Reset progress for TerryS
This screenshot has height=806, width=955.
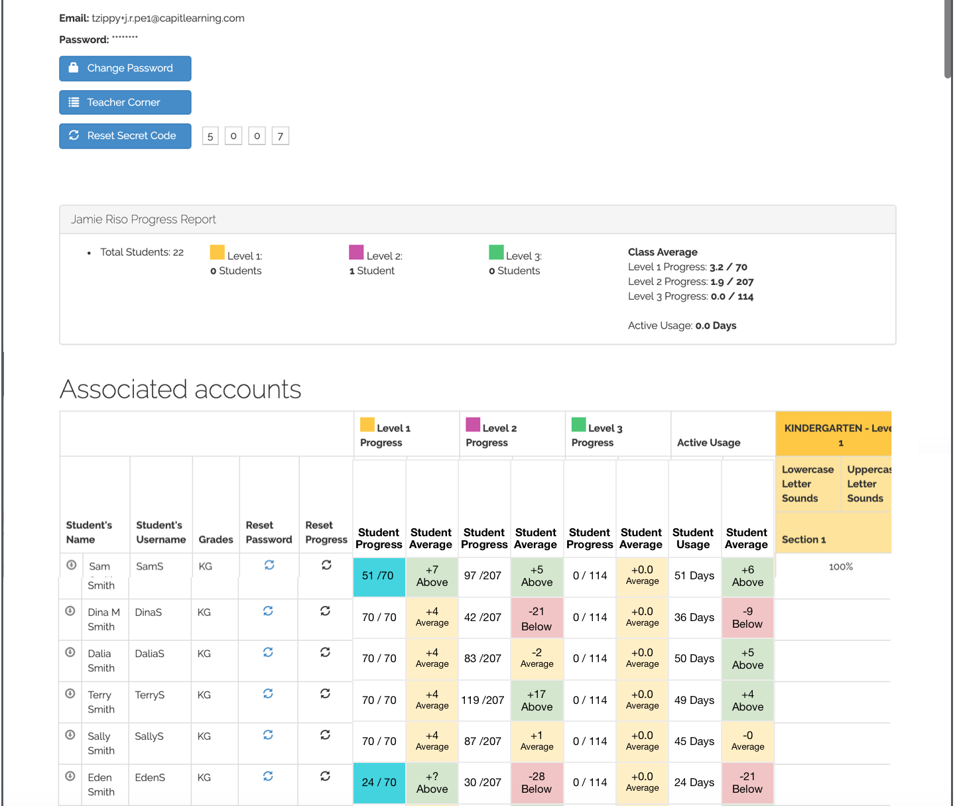point(325,693)
